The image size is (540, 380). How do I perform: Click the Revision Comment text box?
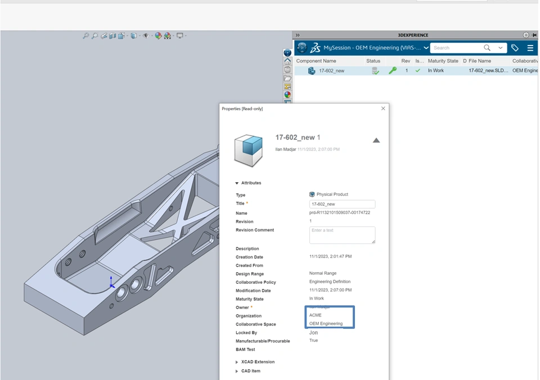coord(342,235)
